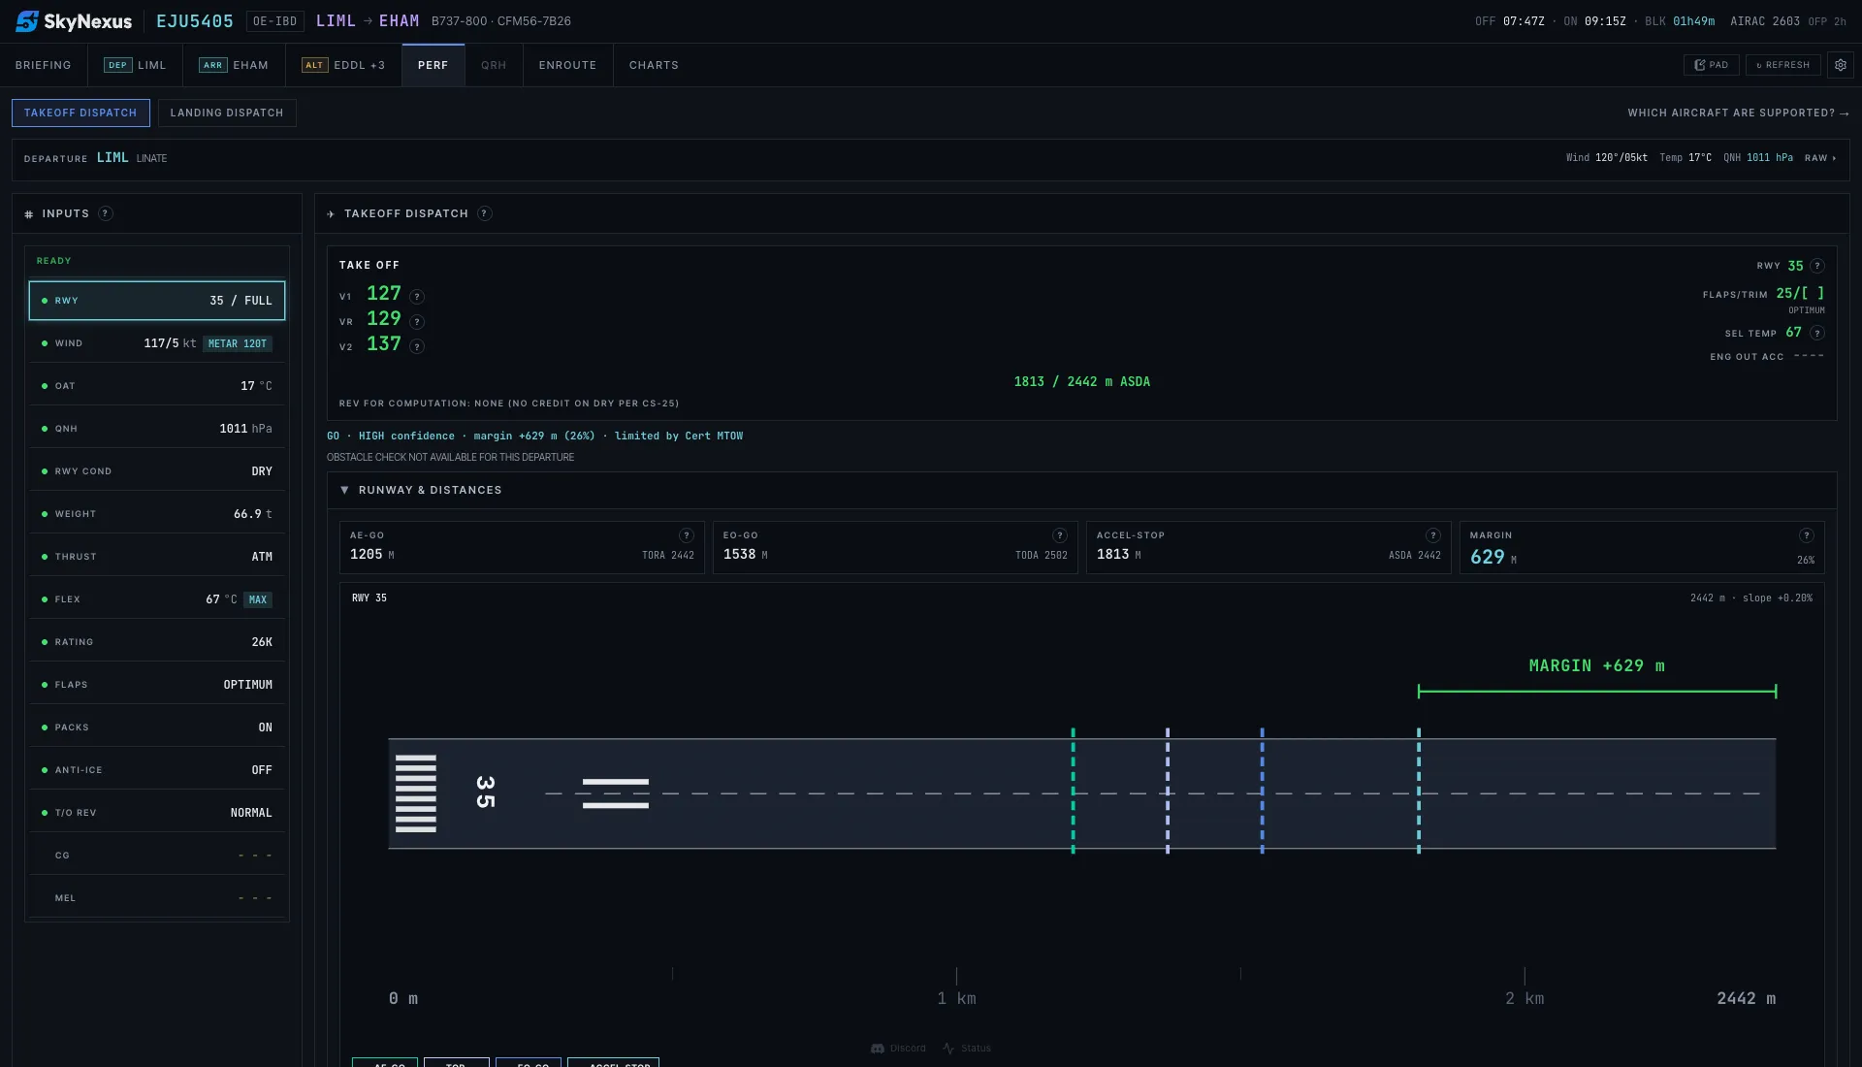The height and width of the screenshot is (1067, 1862).
Task: Expand the RAW weather data
Action: tap(1820, 158)
